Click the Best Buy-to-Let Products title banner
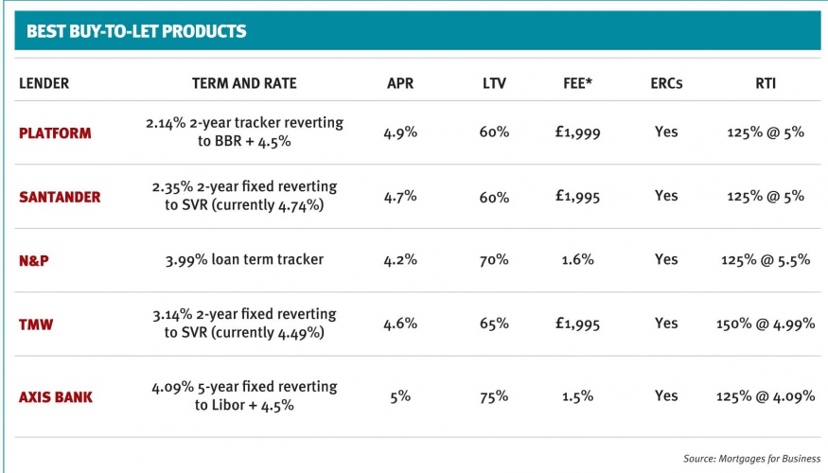828x473 pixels. tap(417, 30)
